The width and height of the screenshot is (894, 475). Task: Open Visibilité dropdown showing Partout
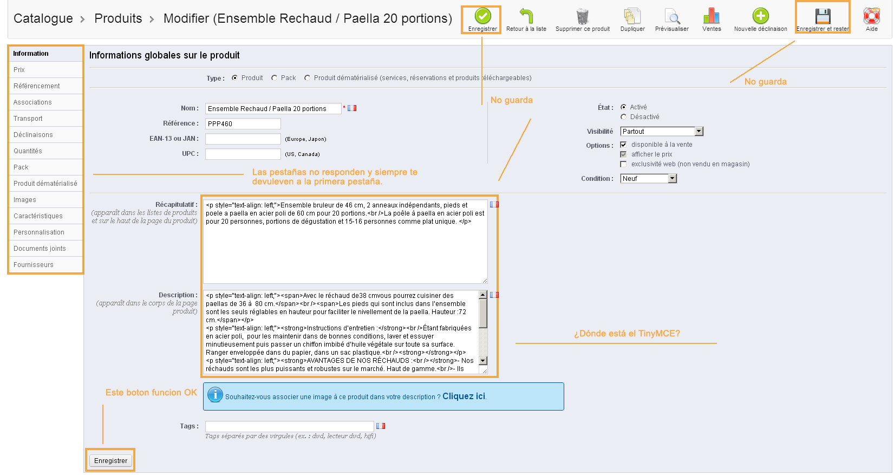tap(662, 131)
